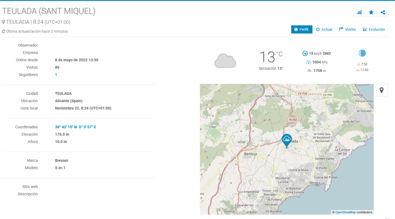Click the share icon button
Image resolution: width=395 pixels, height=219 pixels.
[383, 12]
